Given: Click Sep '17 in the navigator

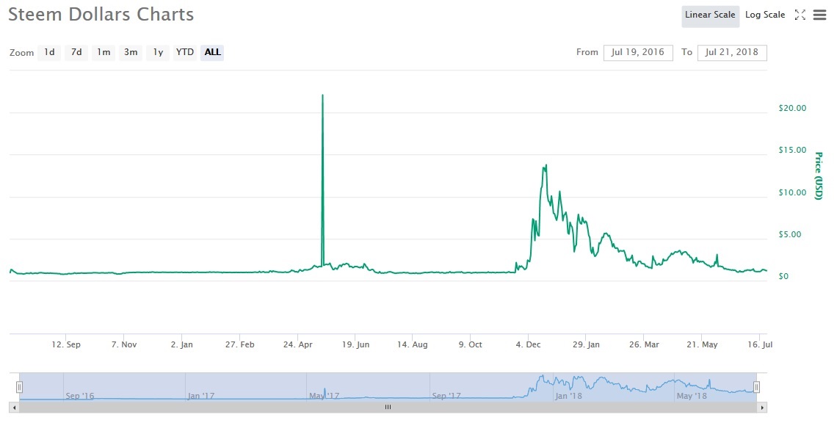Looking at the screenshot, I should (x=446, y=396).
